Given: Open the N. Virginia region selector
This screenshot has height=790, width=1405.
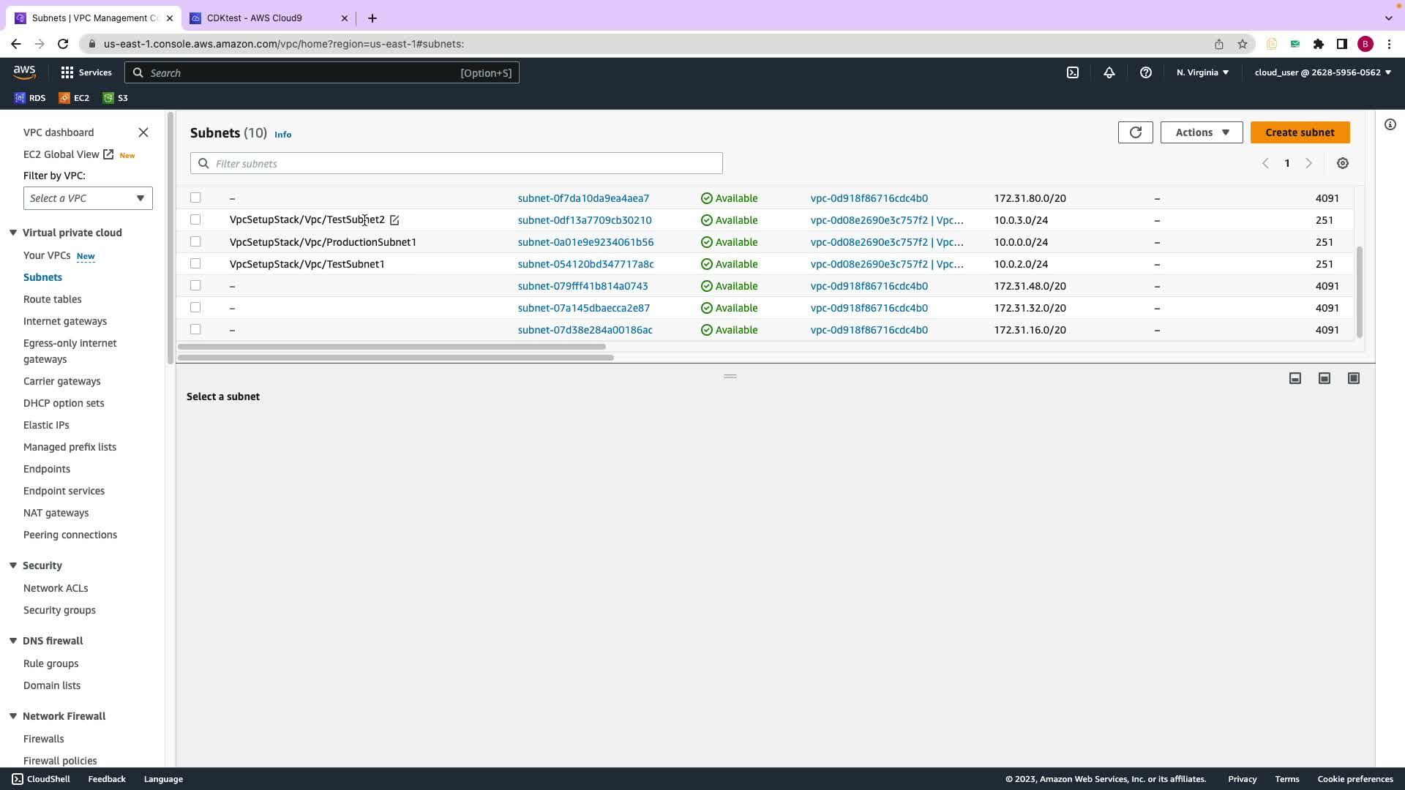Looking at the screenshot, I should tap(1202, 72).
